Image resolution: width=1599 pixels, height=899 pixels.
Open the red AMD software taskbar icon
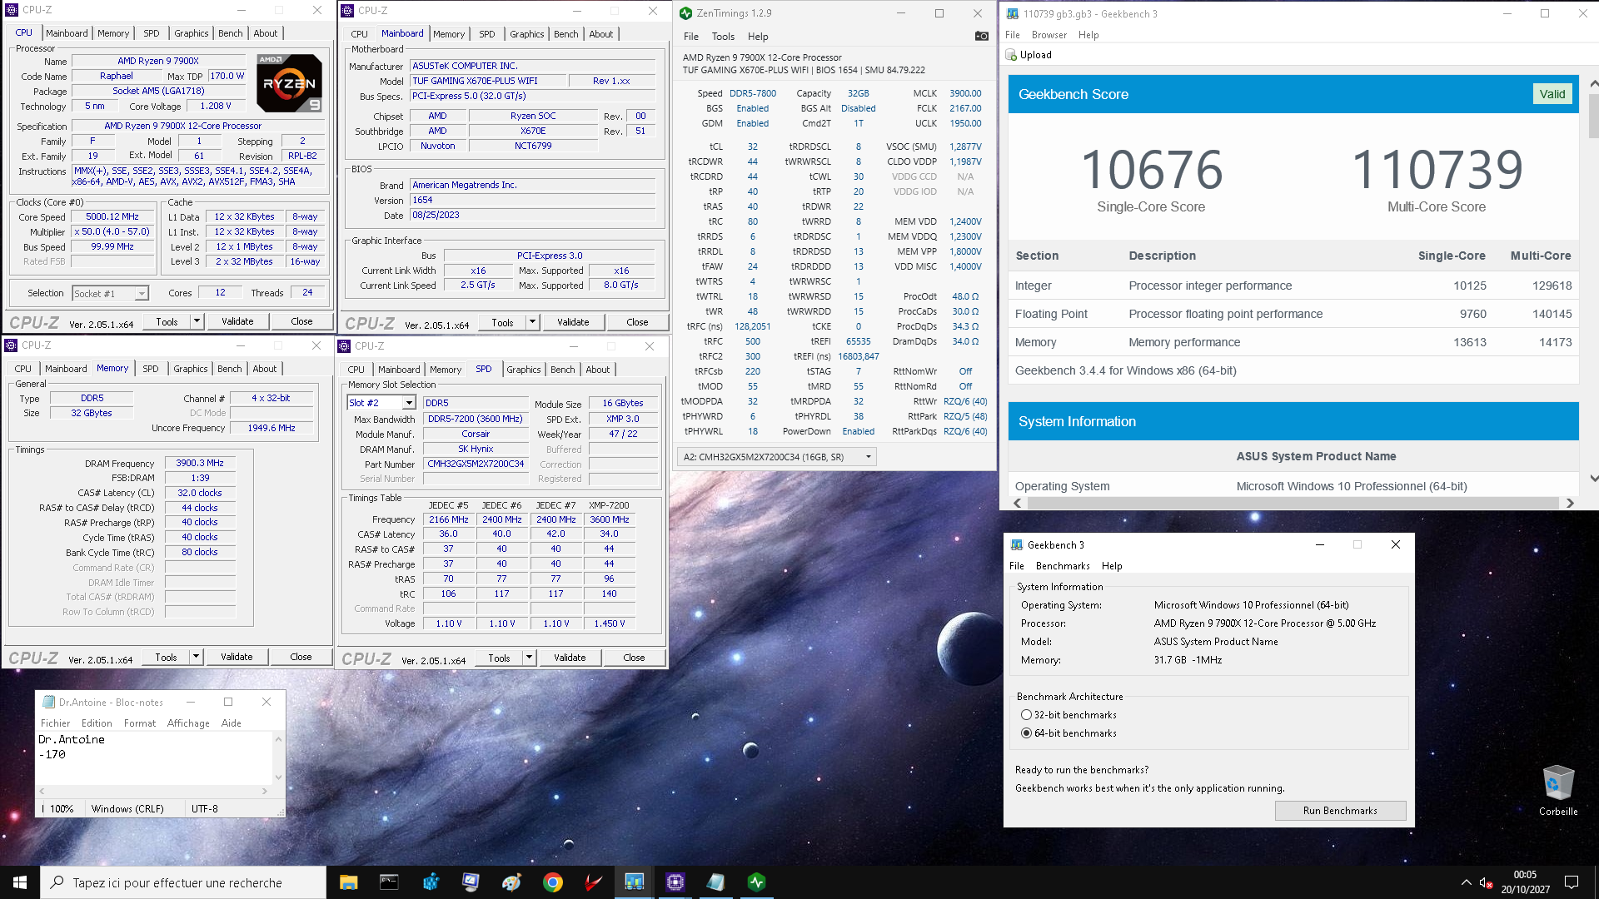click(594, 882)
